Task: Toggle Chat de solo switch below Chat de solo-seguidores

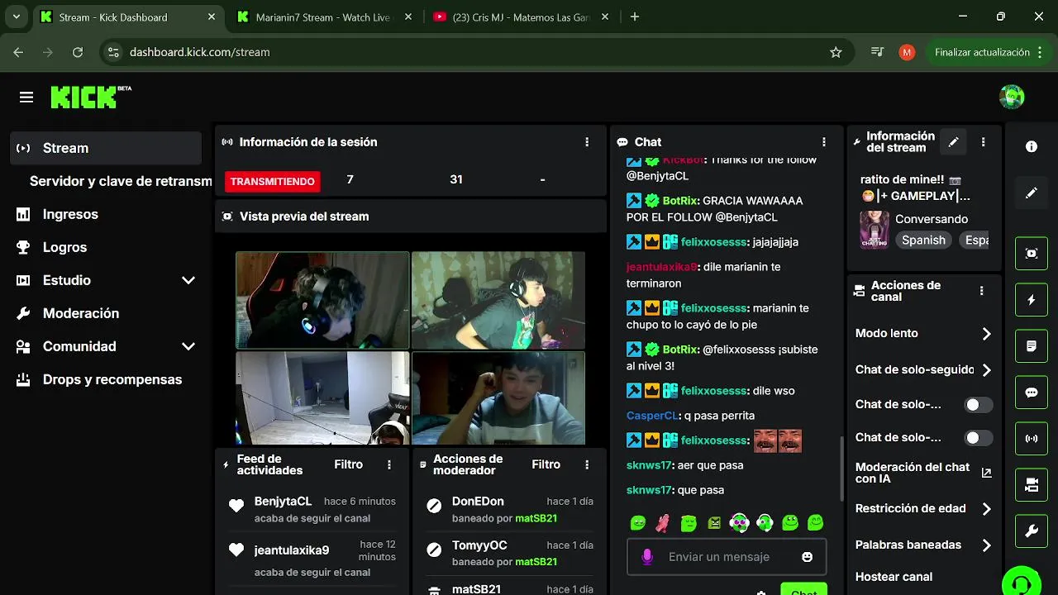Action: click(979, 405)
